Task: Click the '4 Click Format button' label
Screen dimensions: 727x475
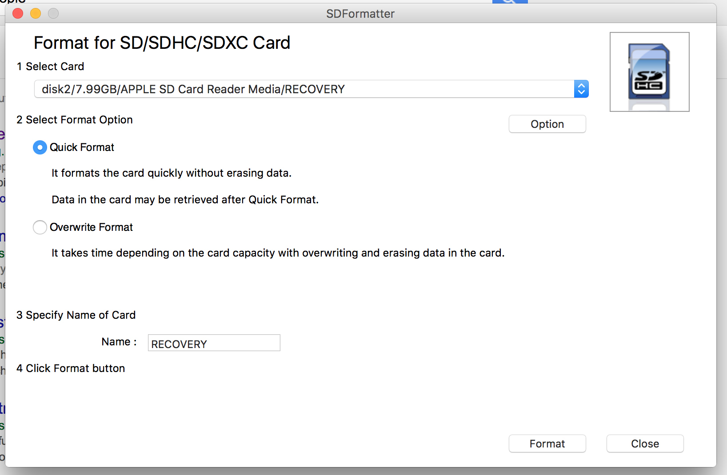Action: pyautogui.click(x=71, y=368)
